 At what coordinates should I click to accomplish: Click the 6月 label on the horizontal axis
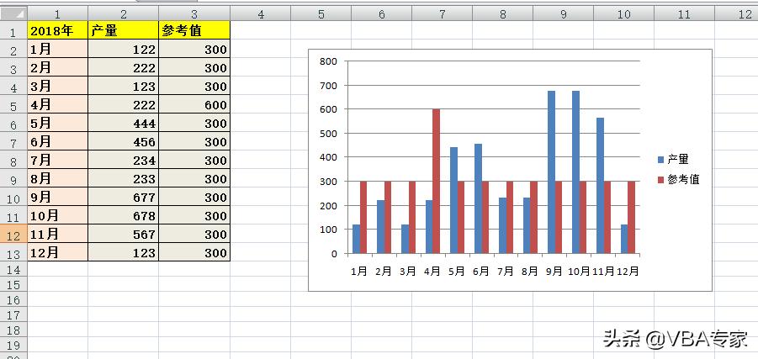click(x=480, y=272)
